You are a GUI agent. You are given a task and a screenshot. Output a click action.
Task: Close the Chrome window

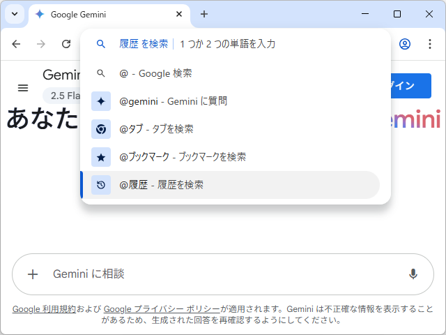429,14
